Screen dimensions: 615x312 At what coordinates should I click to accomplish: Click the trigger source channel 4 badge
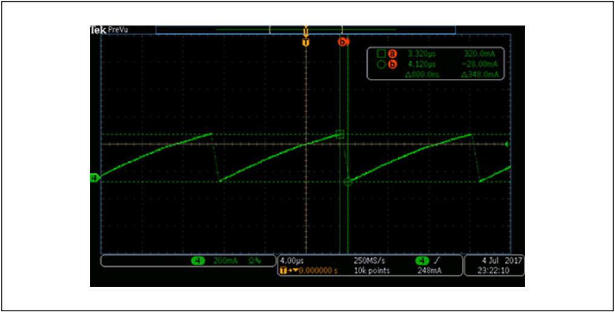[x=423, y=260]
